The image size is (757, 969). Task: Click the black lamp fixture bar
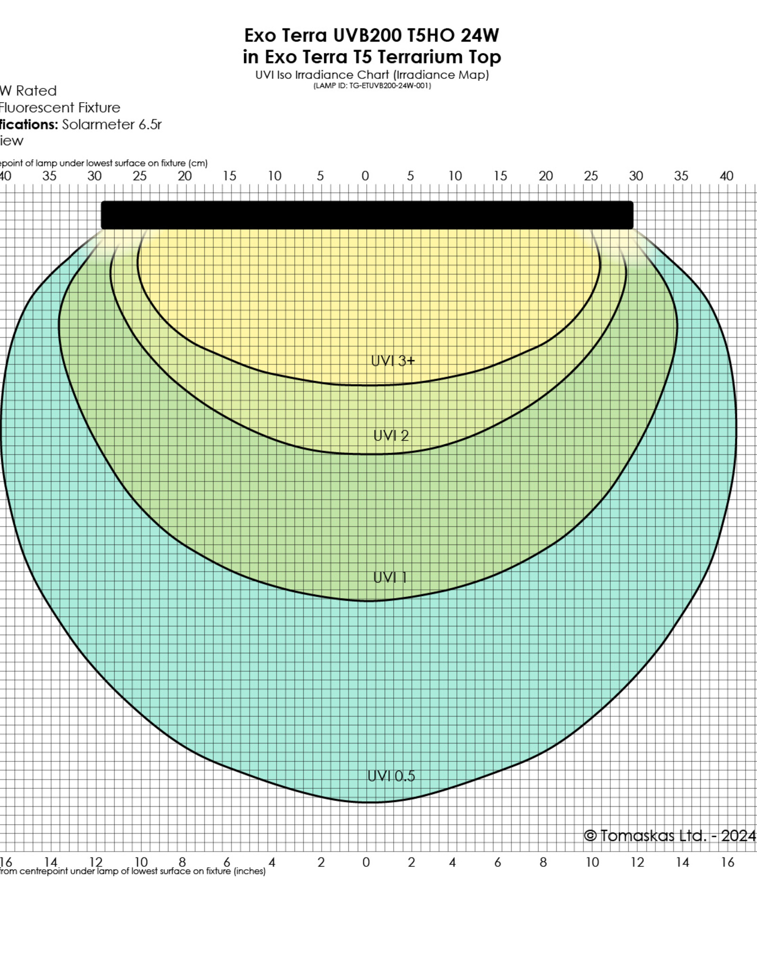[367, 215]
